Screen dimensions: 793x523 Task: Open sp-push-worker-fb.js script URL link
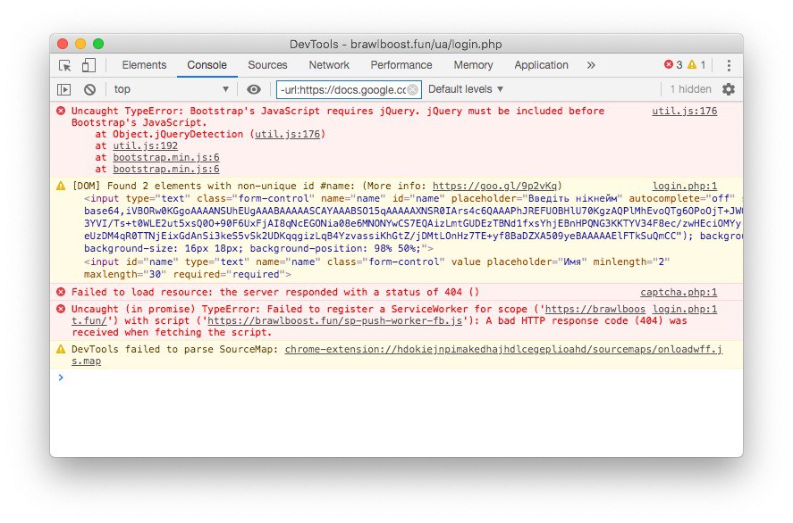coord(334,321)
